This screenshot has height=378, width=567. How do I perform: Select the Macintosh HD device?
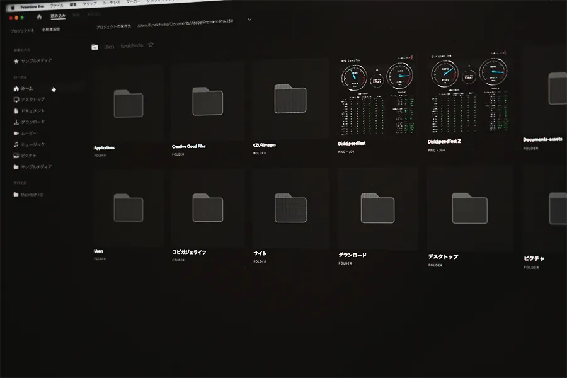pyautogui.click(x=28, y=195)
